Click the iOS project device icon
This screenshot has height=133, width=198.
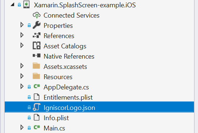tap(26, 5)
